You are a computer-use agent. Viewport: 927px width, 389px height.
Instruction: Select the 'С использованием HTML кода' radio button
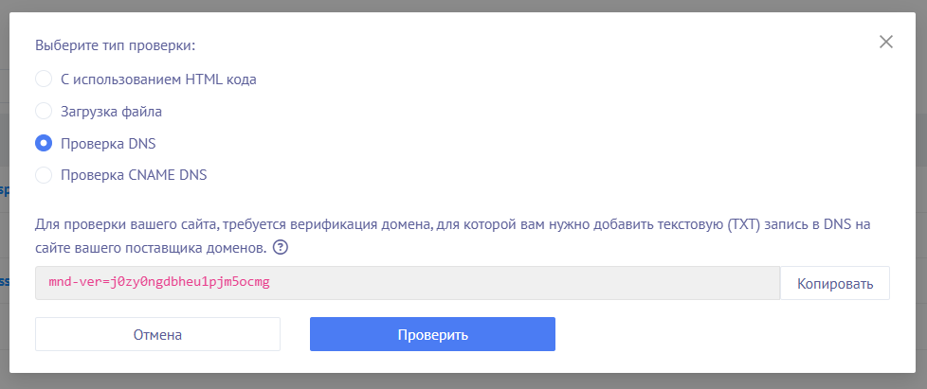coord(44,80)
